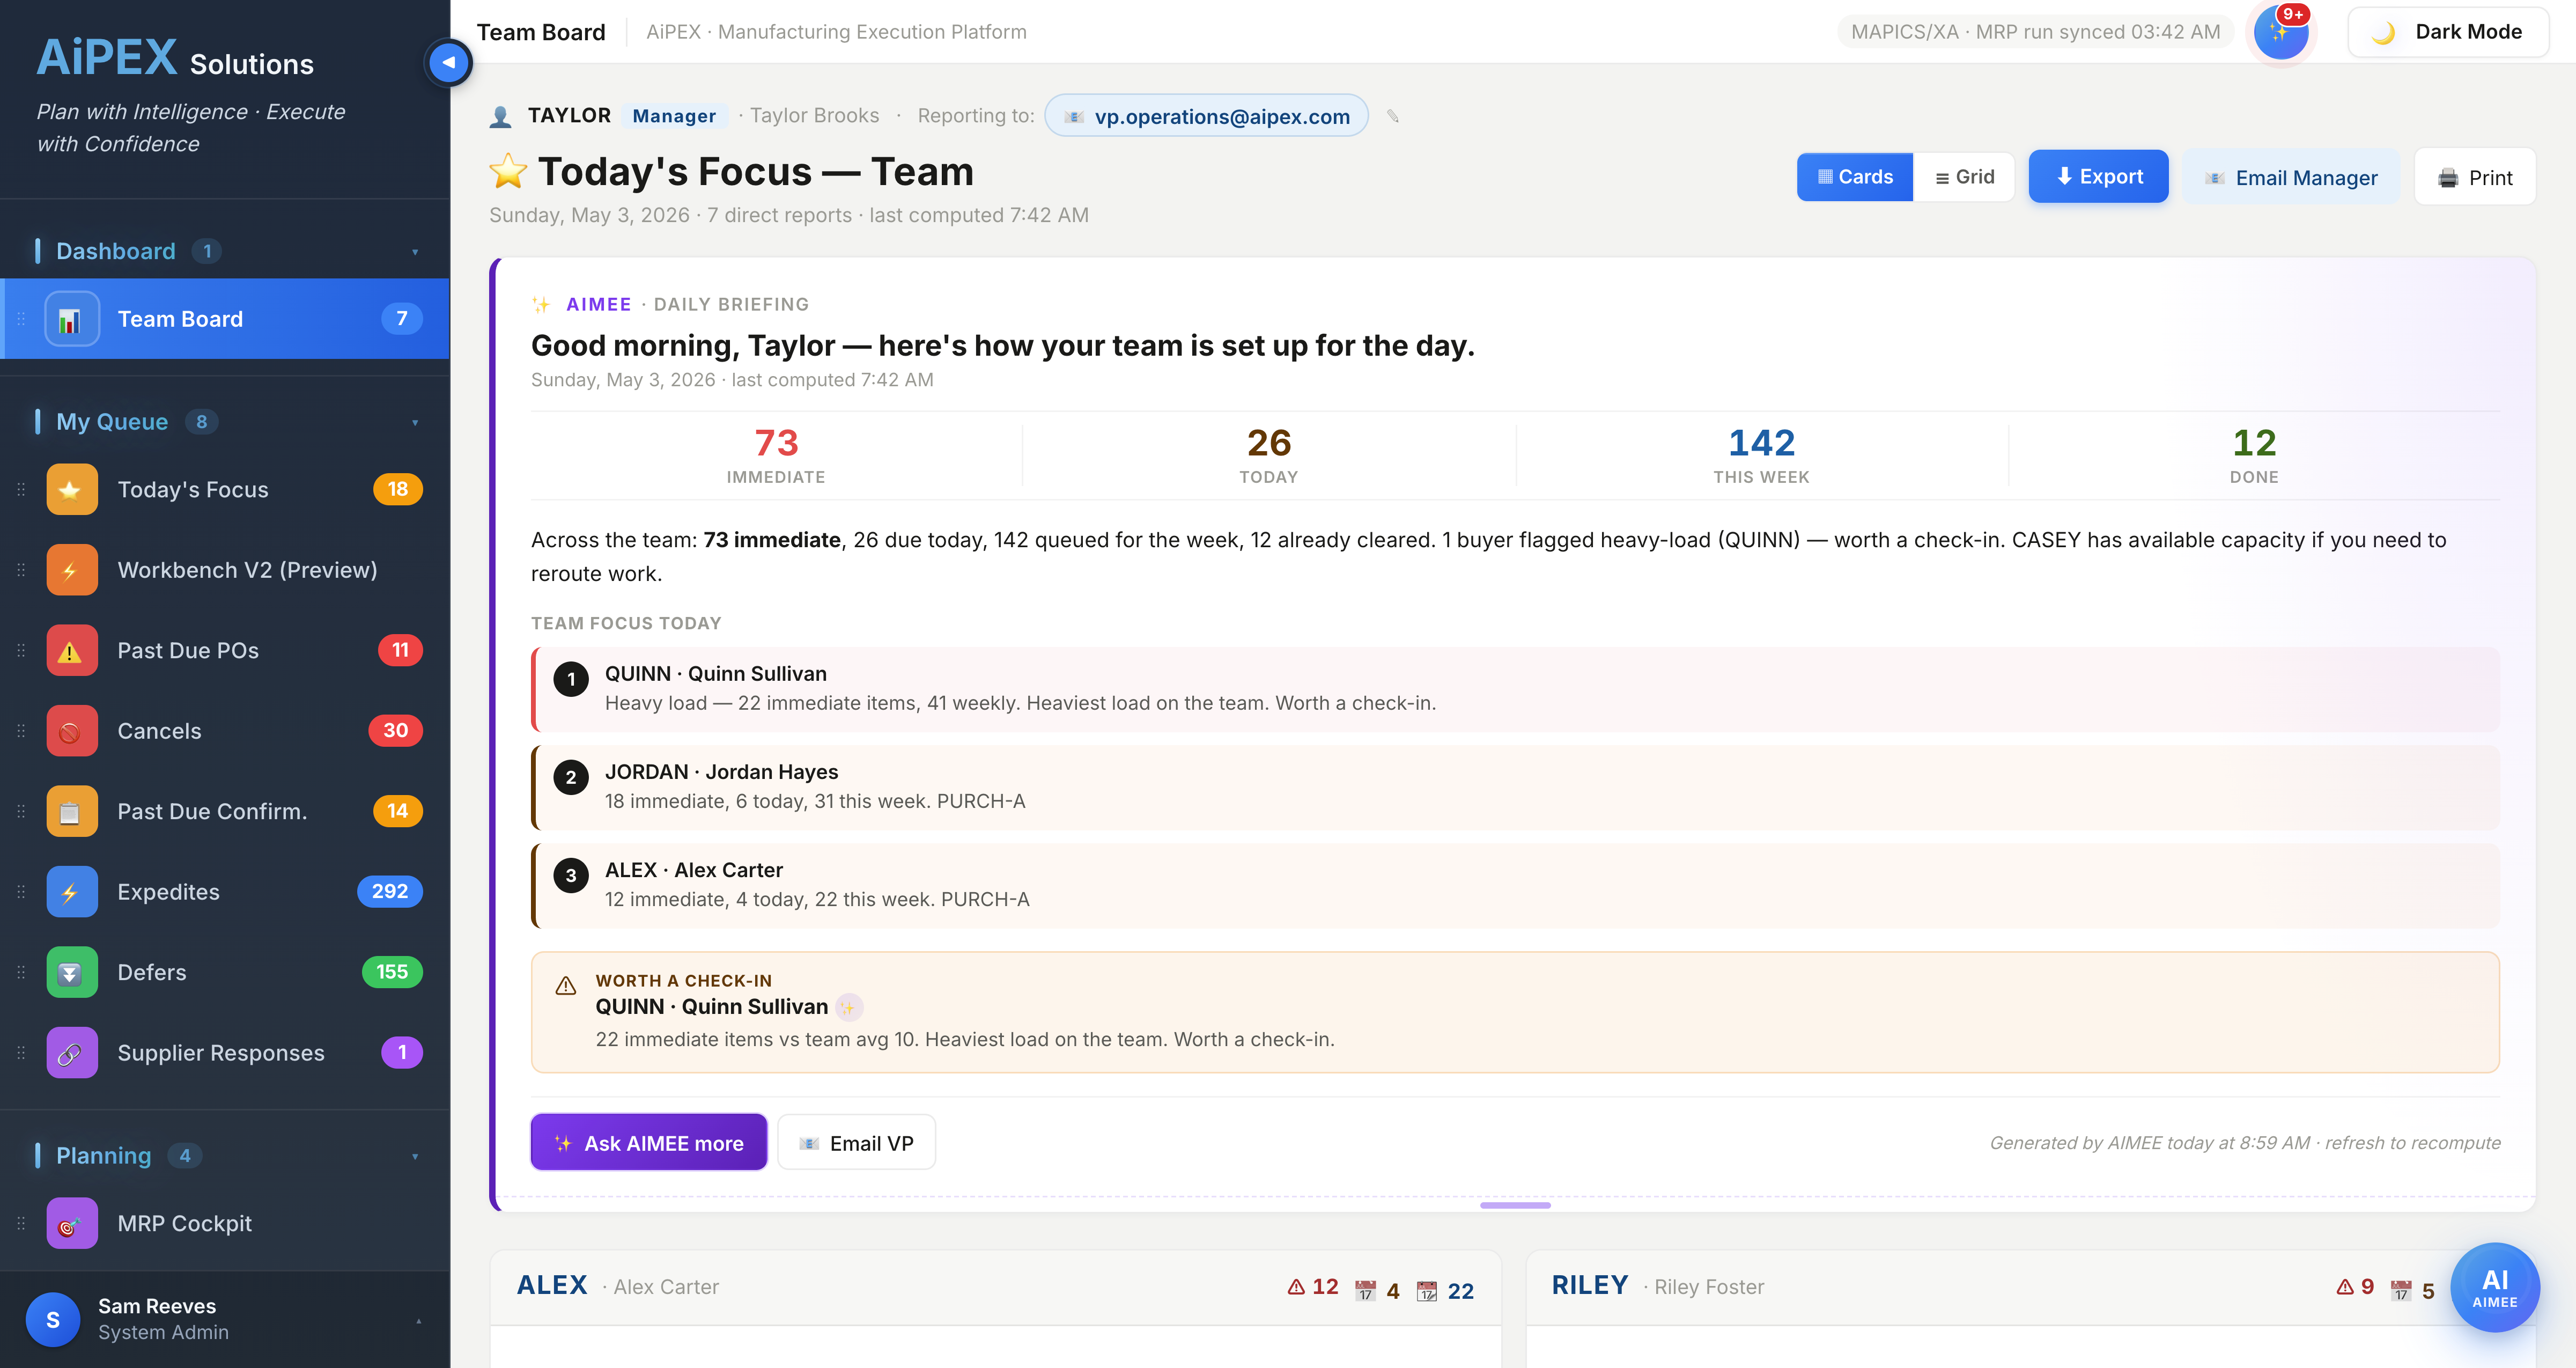Click the Email VP button

click(x=857, y=1143)
